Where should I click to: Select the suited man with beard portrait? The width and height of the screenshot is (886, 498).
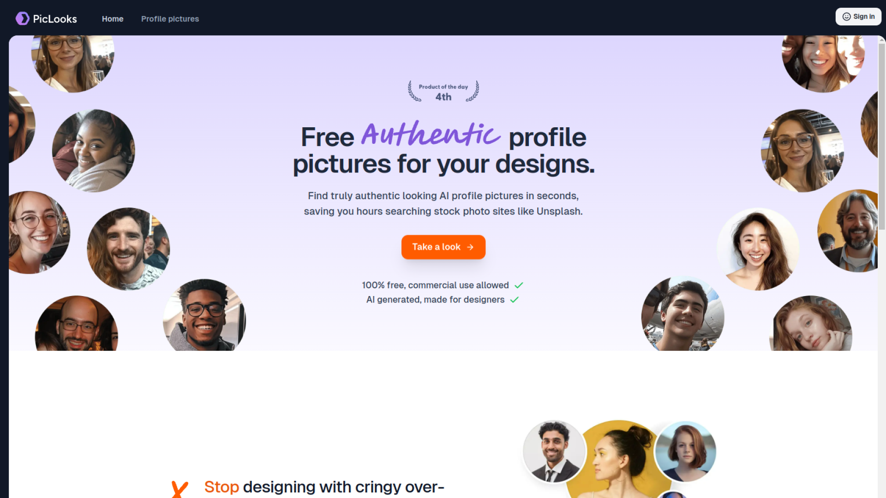pos(554,451)
